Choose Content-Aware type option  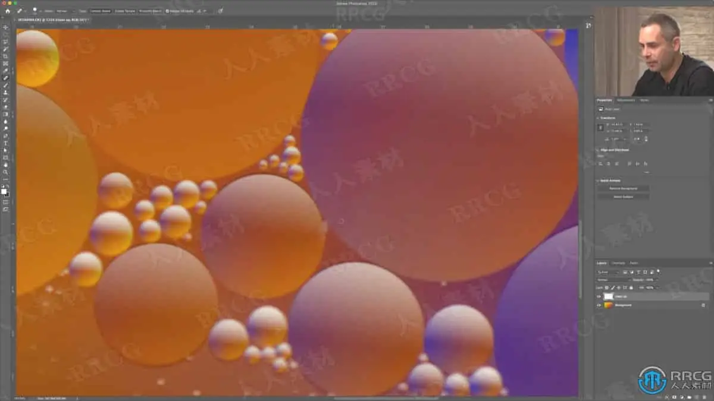point(101,11)
